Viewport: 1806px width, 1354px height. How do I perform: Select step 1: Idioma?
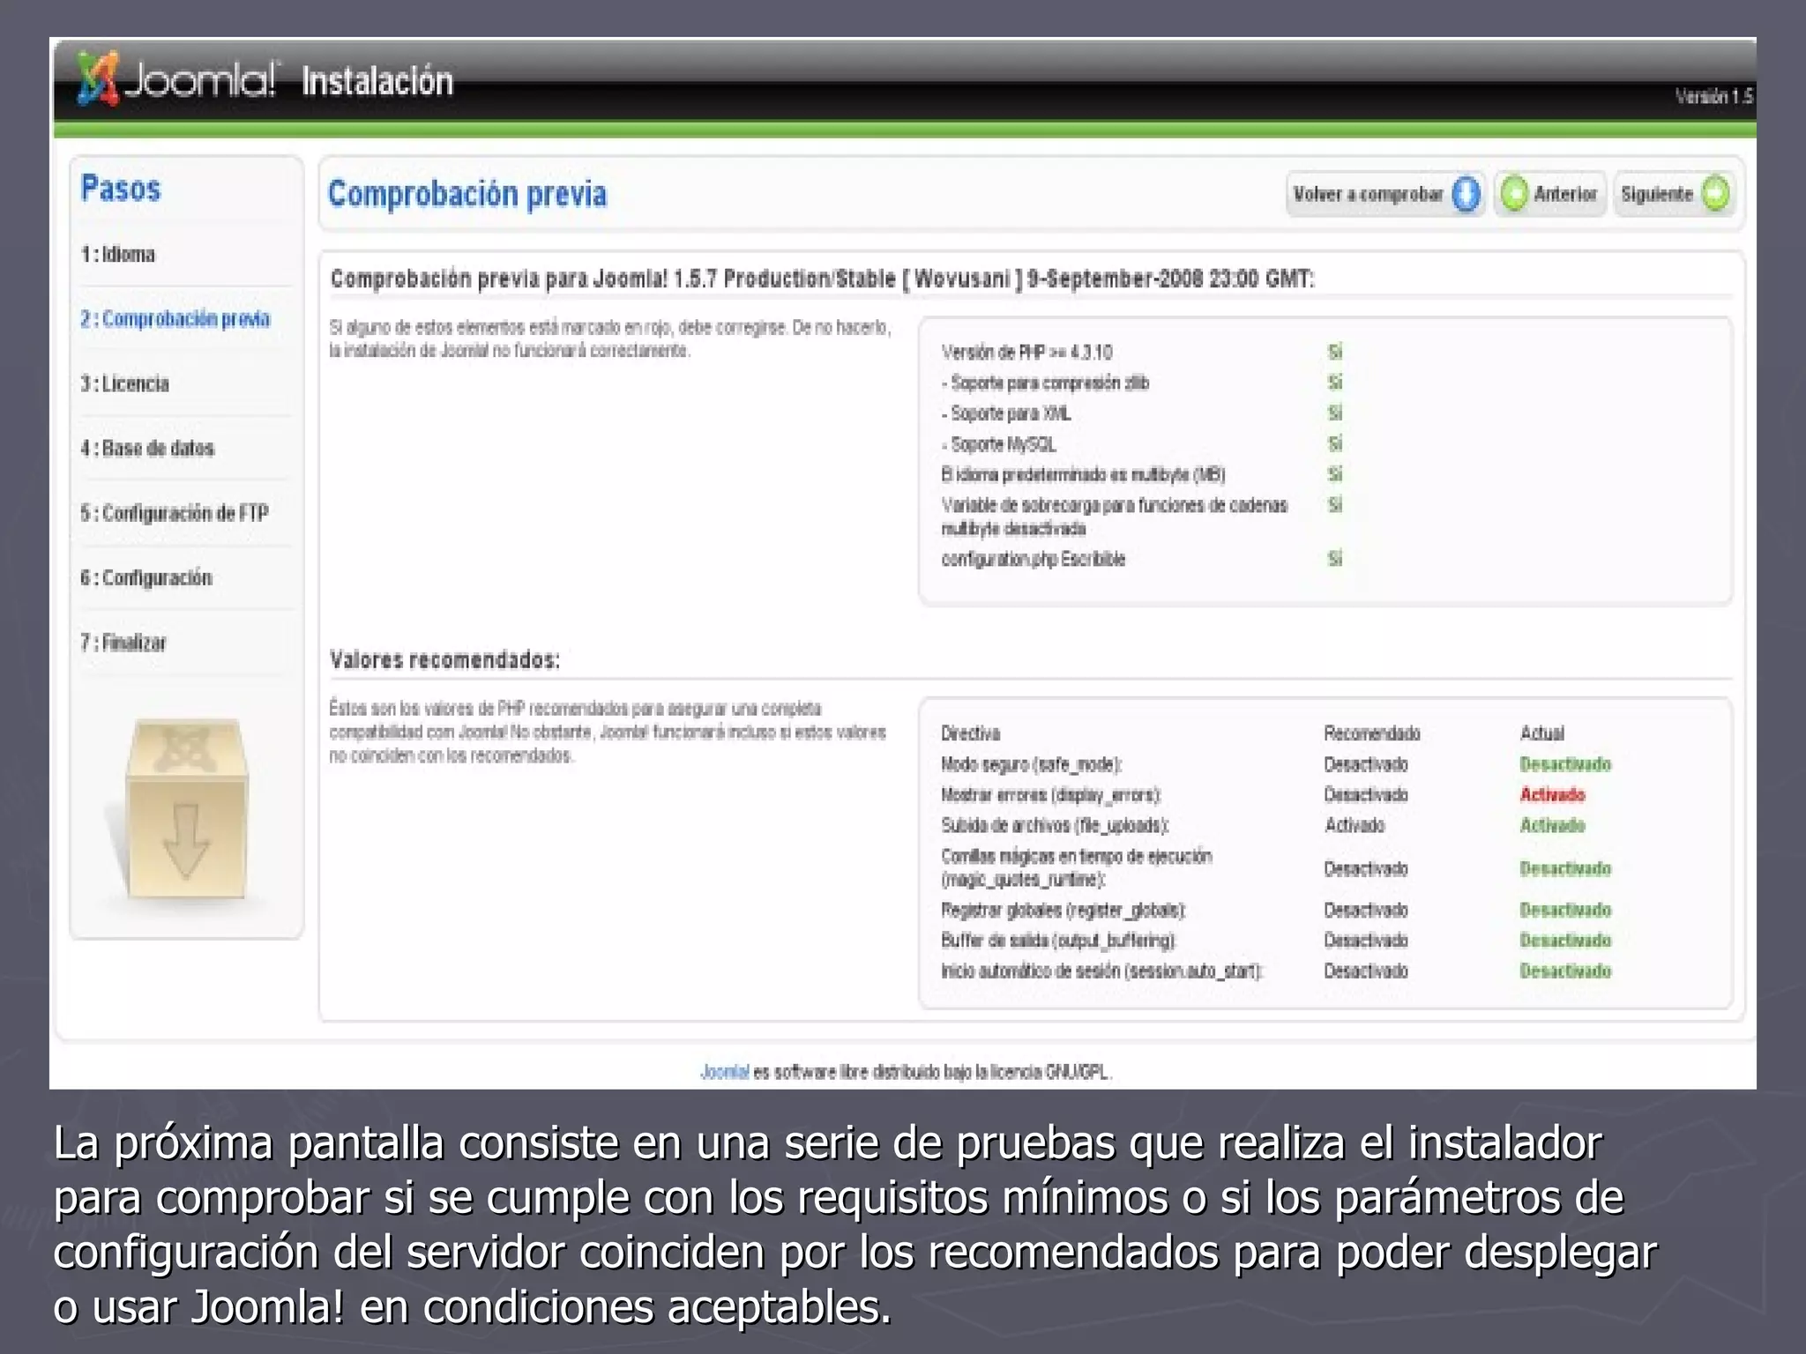[118, 255]
